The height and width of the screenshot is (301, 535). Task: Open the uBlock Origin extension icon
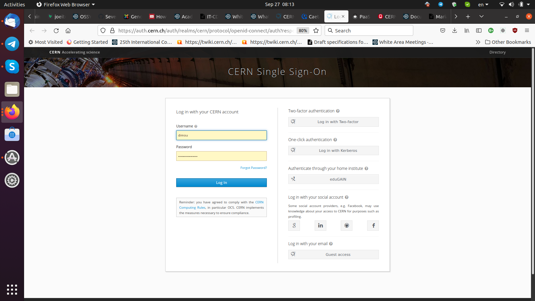click(x=515, y=30)
